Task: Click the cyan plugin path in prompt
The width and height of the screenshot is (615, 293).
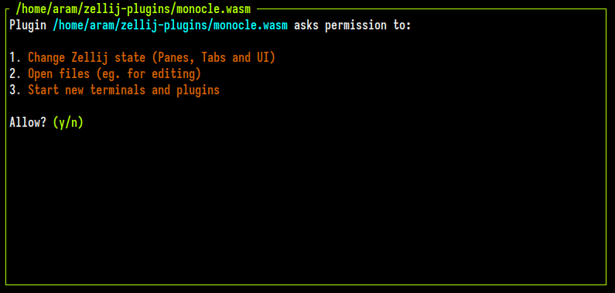Action: (170, 26)
